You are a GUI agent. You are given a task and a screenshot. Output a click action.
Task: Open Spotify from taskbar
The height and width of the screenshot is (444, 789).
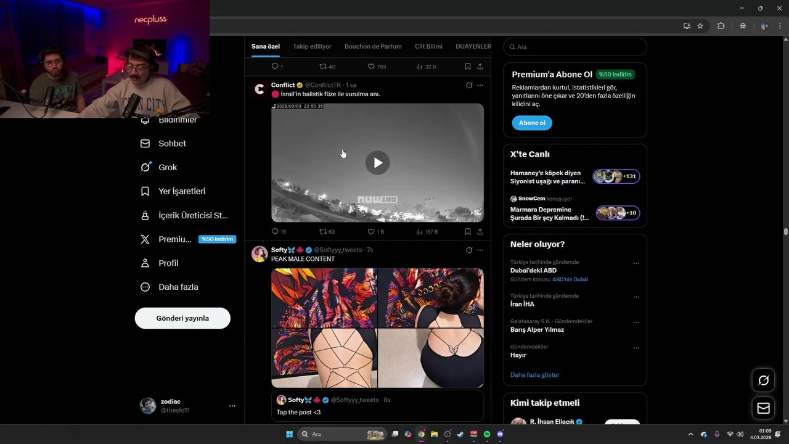[487, 434]
